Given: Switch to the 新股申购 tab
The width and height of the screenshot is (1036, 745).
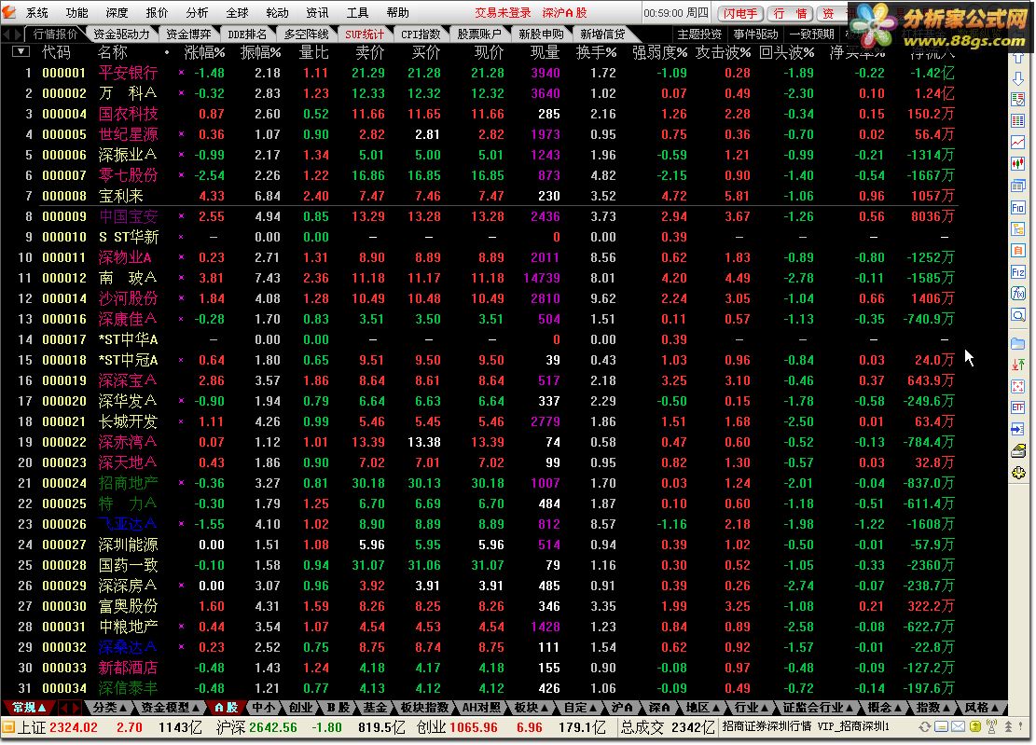Looking at the screenshot, I should (x=541, y=34).
